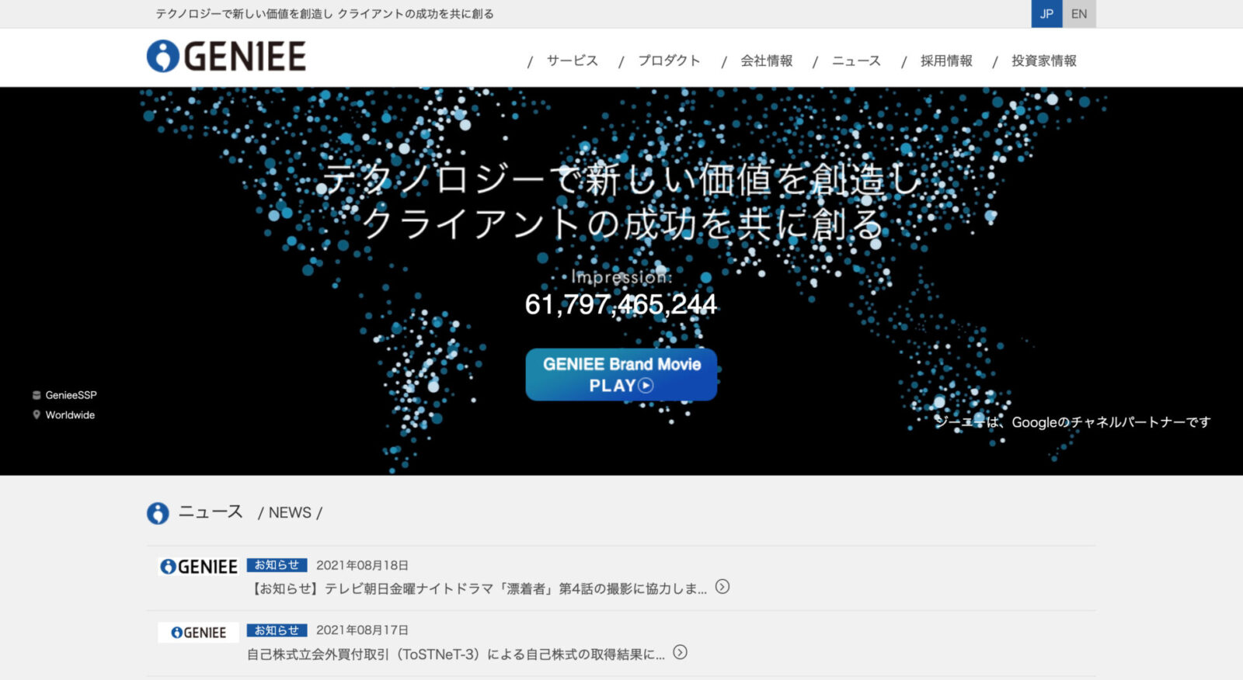Click the Worldwide location pin icon

pos(37,415)
